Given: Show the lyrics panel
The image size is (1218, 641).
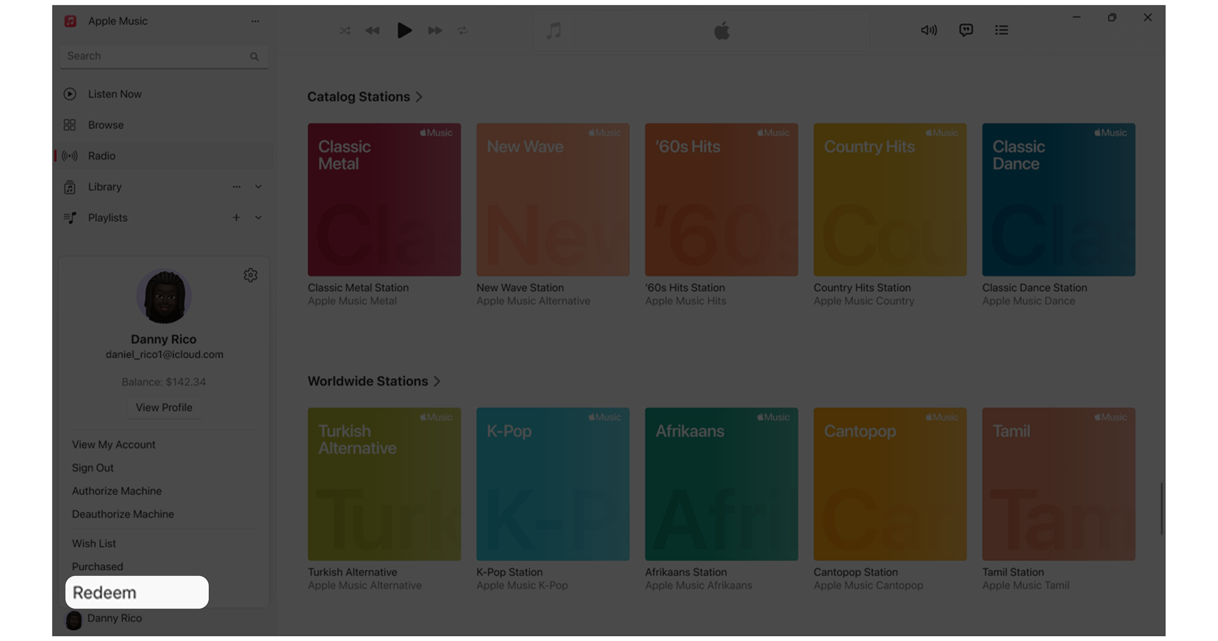Looking at the screenshot, I should [965, 30].
